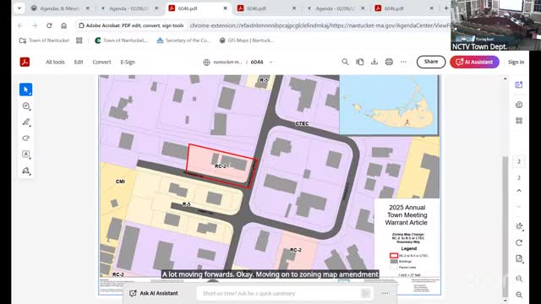This screenshot has height=304, width=541.
Task: Expand the 6046 file name dropdown
Action: [270, 62]
